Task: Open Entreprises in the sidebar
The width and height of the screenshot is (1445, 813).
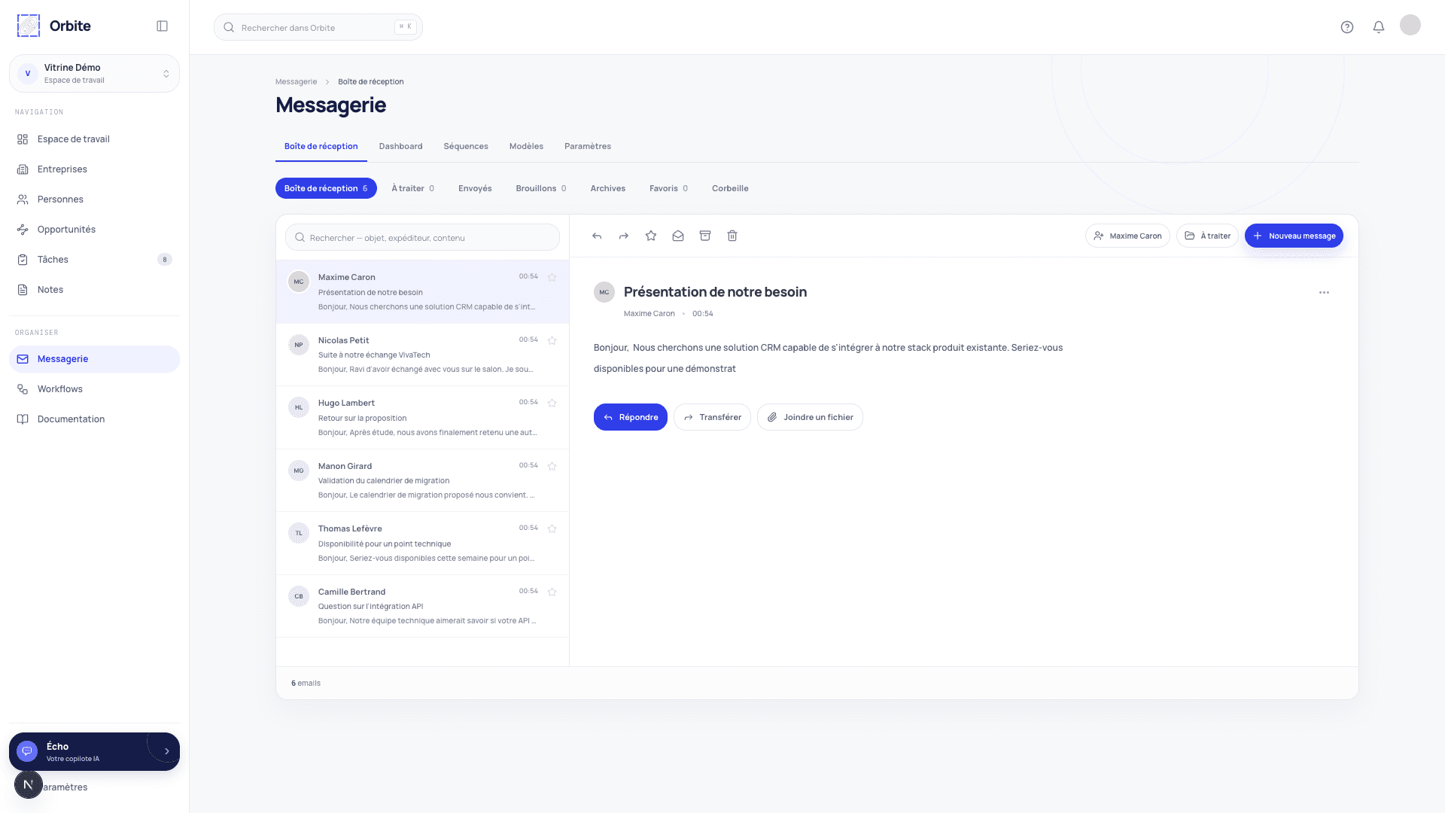Action: [x=94, y=169]
